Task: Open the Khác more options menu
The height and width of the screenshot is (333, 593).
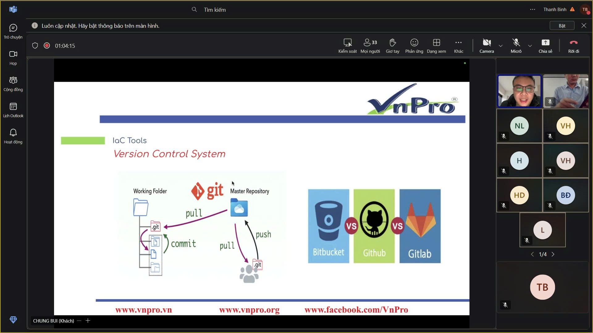Action: point(458,46)
